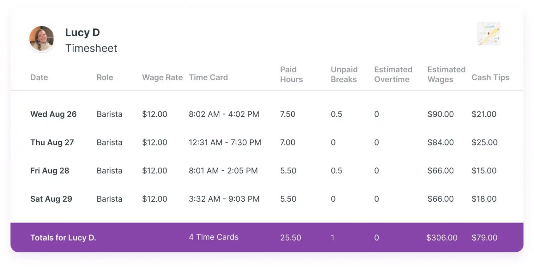This screenshot has height=268, width=534.
Task: Click the Cash Tips column header
Action: coord(490,77)
